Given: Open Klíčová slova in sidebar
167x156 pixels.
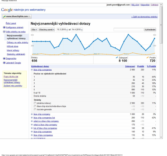Looking at the screenshot, I should [x=13, y=46].
